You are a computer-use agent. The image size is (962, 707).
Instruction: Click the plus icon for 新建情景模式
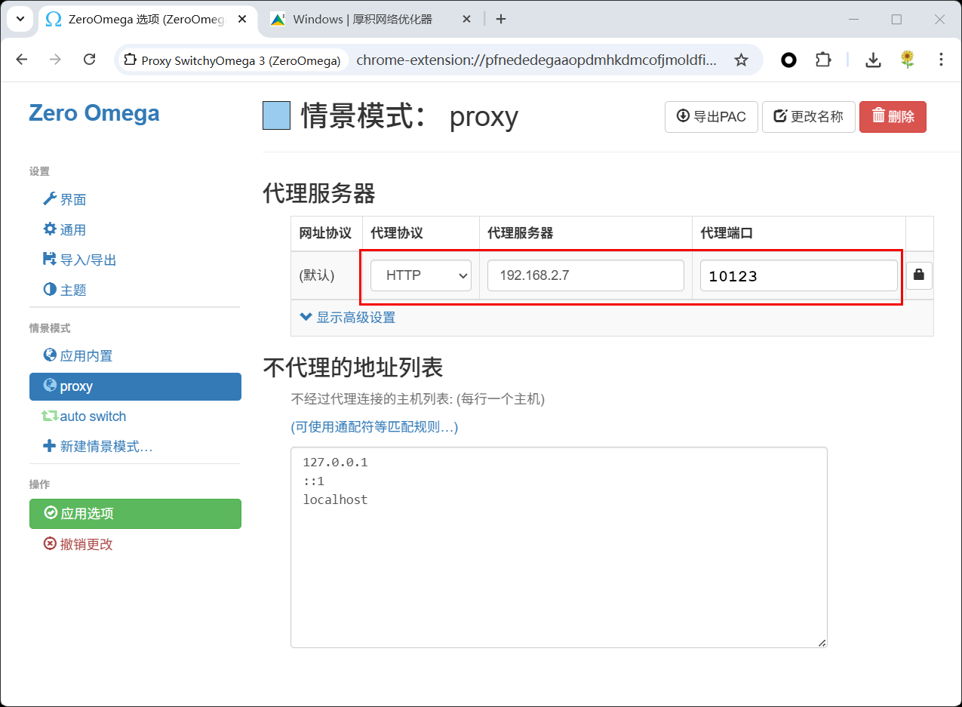tap(49, 446)
